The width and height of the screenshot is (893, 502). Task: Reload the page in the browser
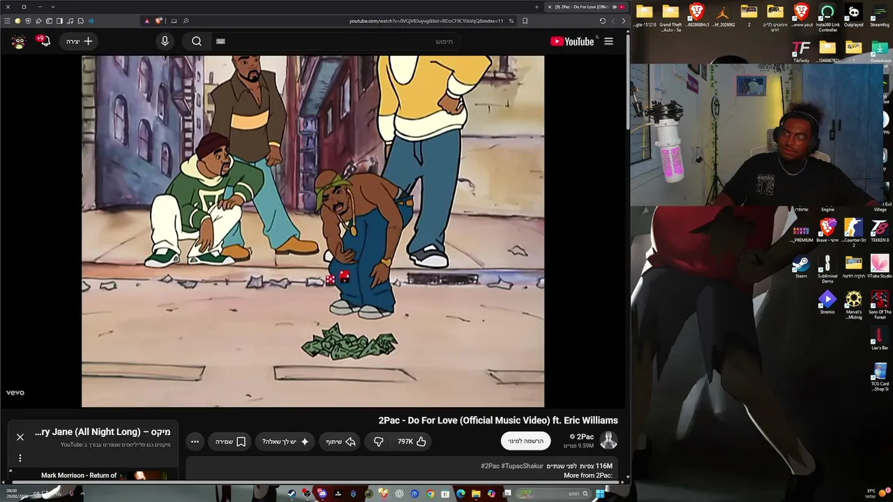tap(603, 21)
